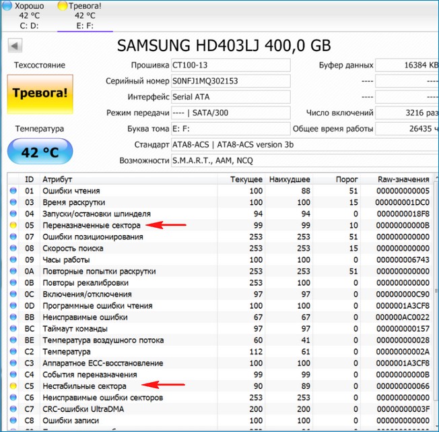439x432 pixels.
Task: Click the previous disk arrow button
Action: pos(14,46)
